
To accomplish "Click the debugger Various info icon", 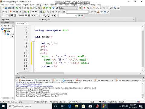I will click(x=118, y=8).
